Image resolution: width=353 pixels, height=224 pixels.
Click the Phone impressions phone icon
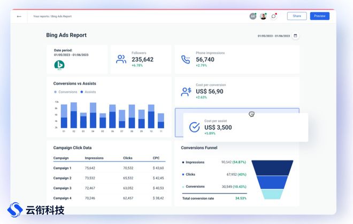click(x=186, y=59)
